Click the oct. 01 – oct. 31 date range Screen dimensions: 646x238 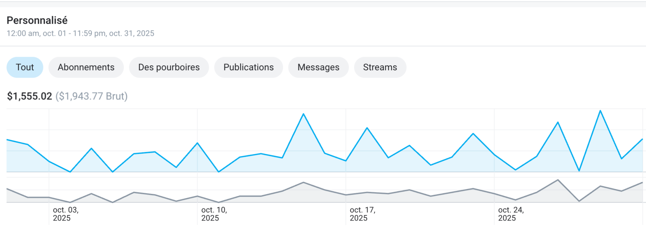click(80, 33)
